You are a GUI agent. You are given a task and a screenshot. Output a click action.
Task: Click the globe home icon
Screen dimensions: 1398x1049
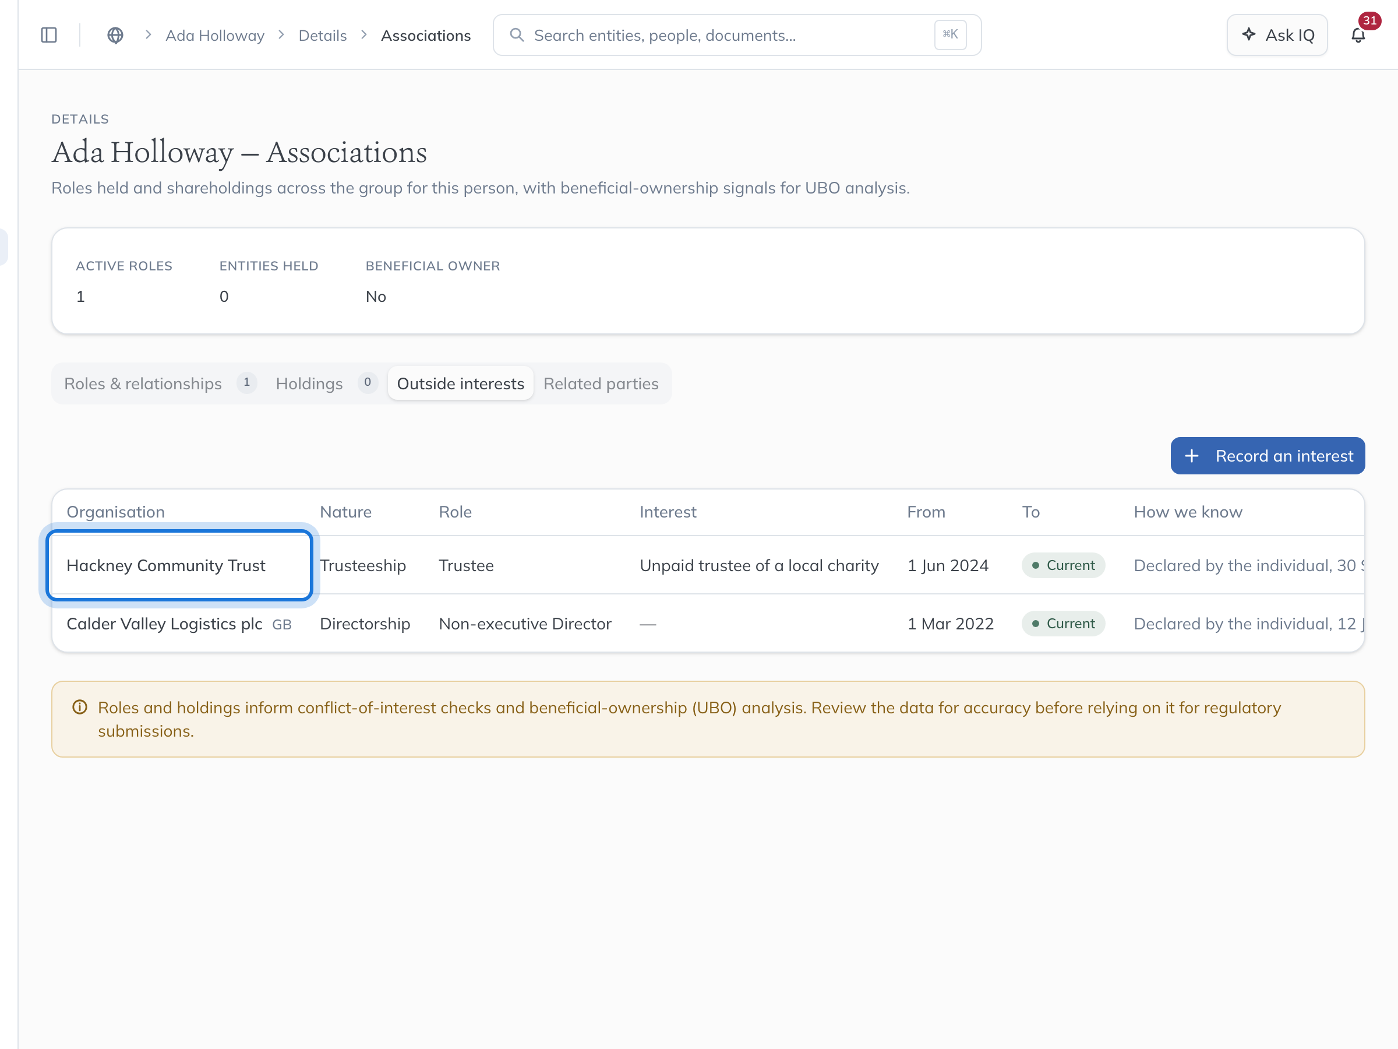coord(115,36)
